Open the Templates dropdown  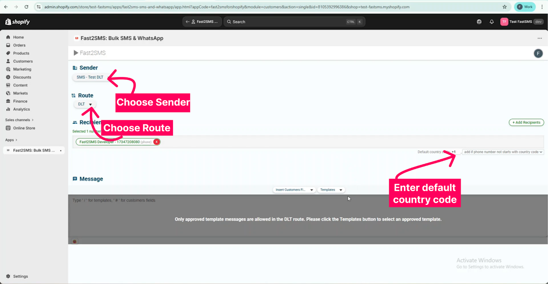click(x=331, y=190)
